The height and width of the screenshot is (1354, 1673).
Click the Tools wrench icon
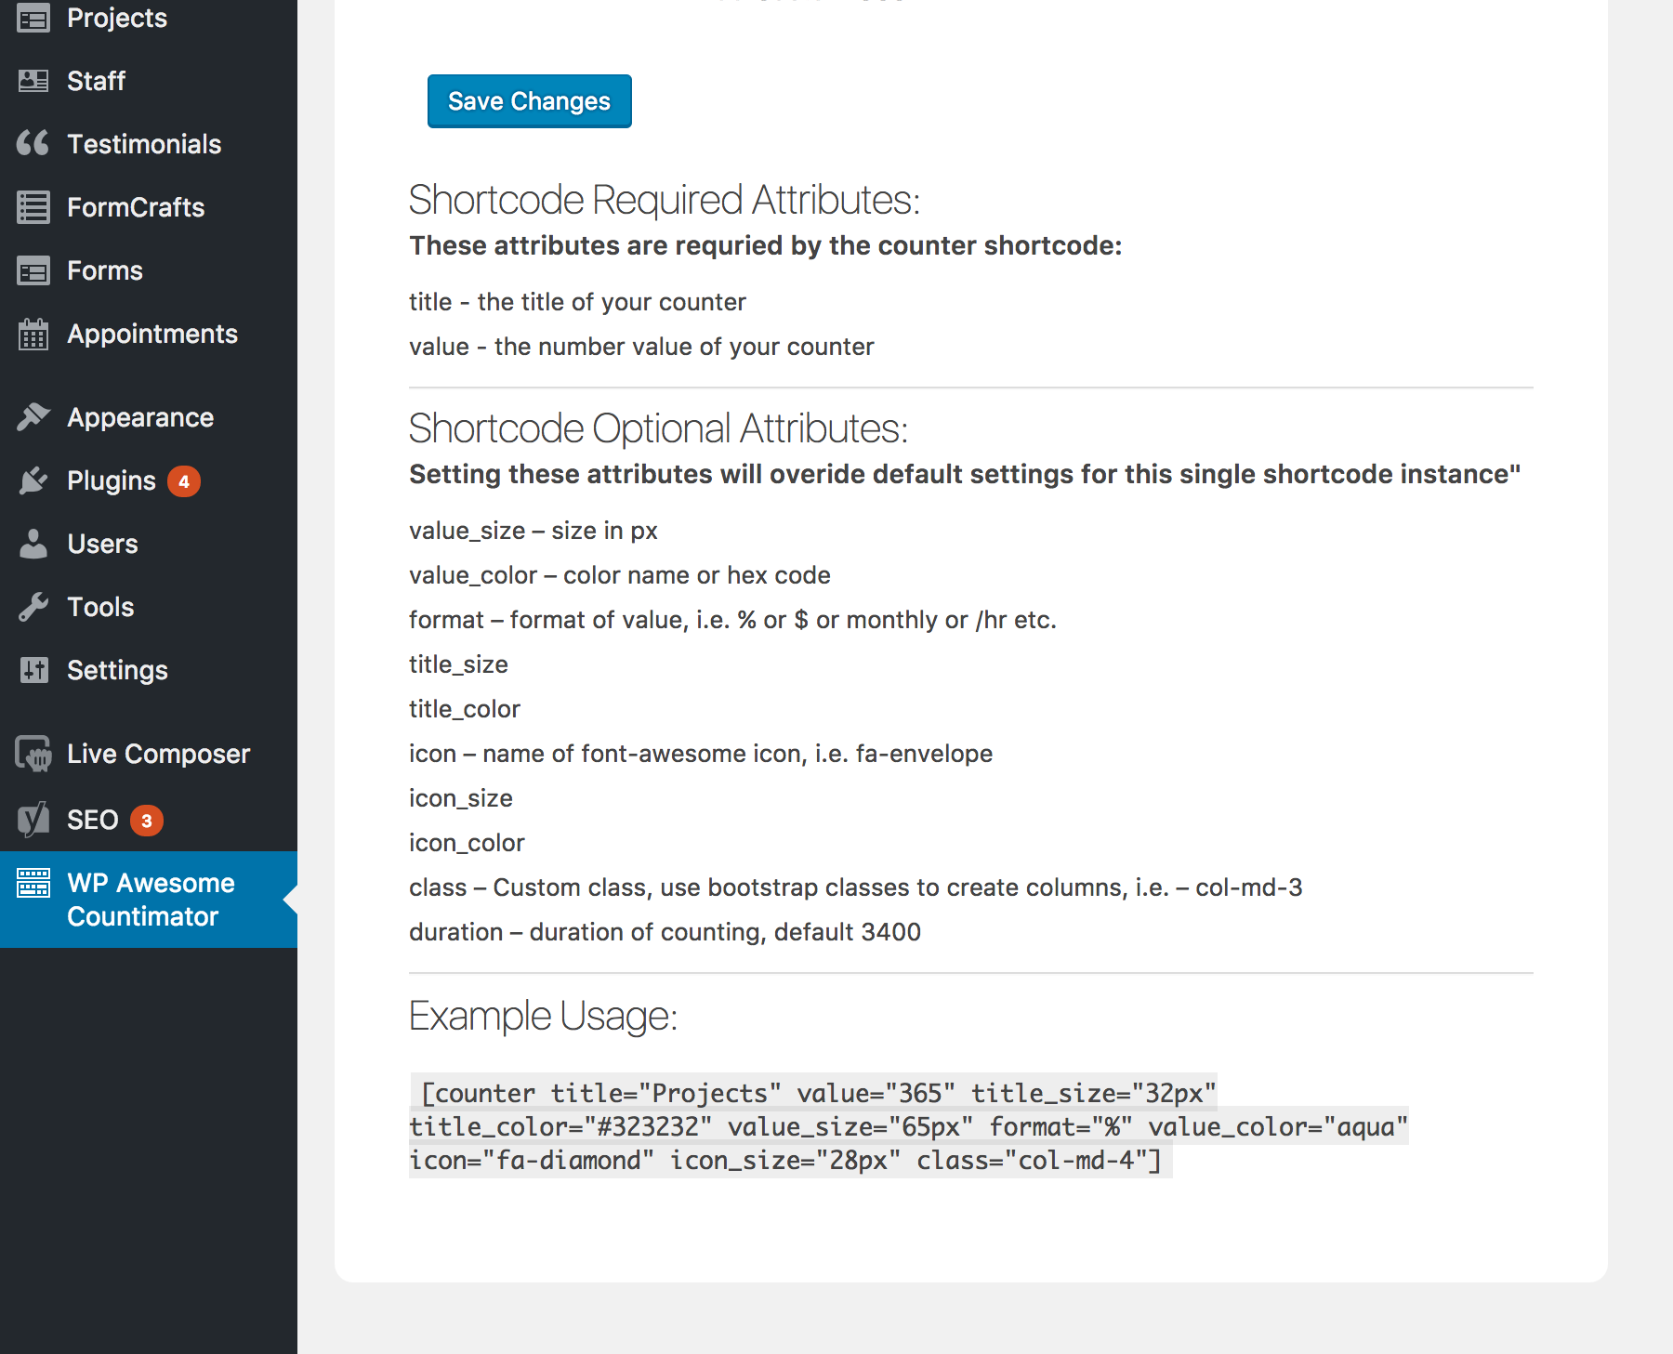click(33, 607)
